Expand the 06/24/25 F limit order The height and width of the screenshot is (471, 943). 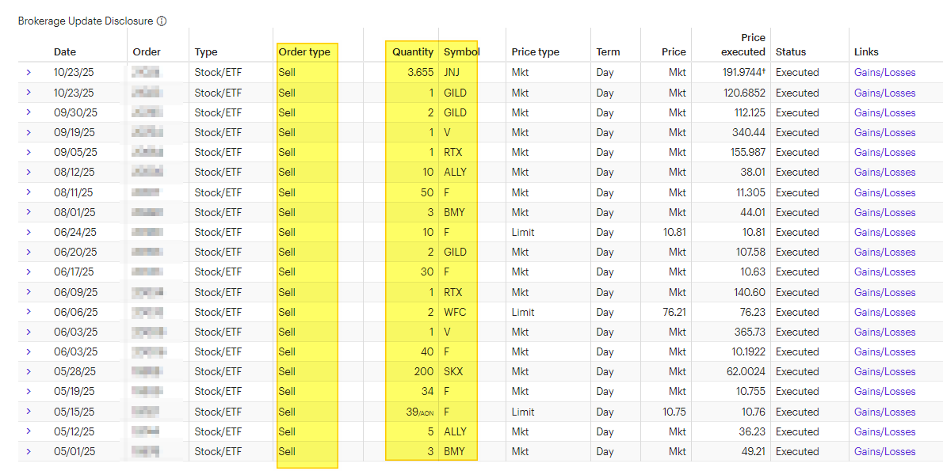29,232
